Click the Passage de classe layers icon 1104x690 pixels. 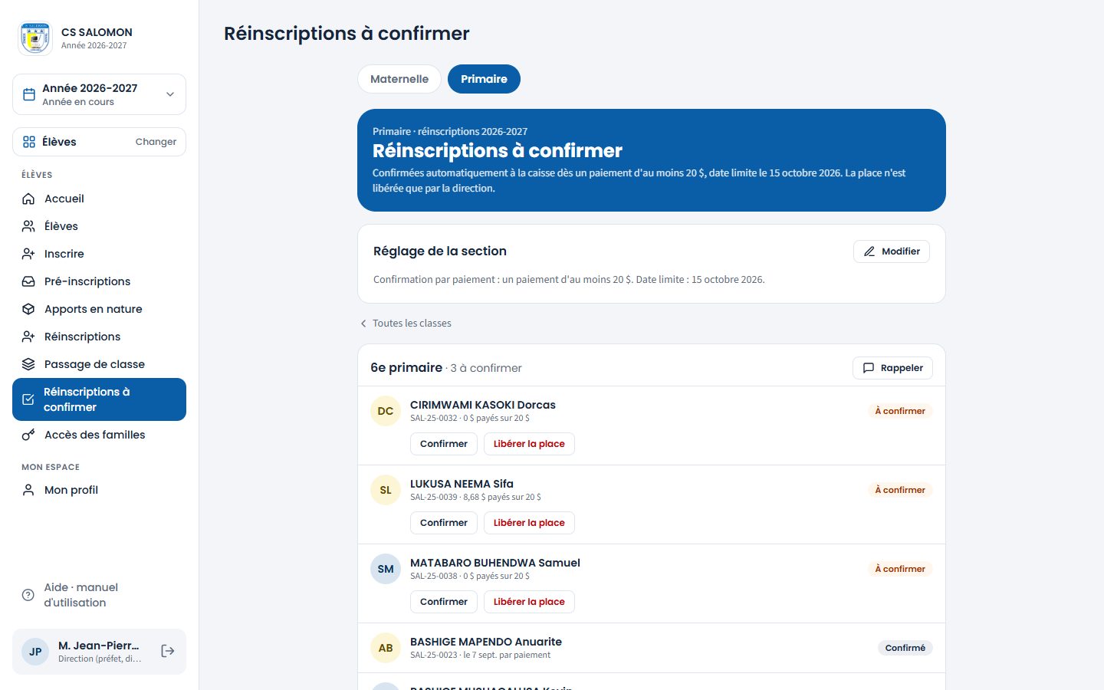pos(28,364)
